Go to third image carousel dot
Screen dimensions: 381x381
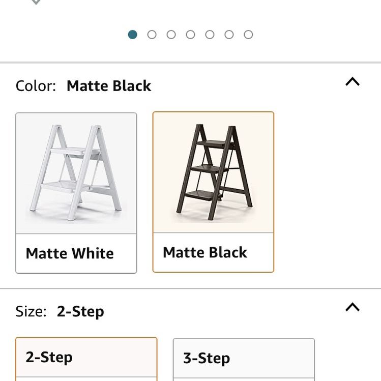tap(171, 35)
